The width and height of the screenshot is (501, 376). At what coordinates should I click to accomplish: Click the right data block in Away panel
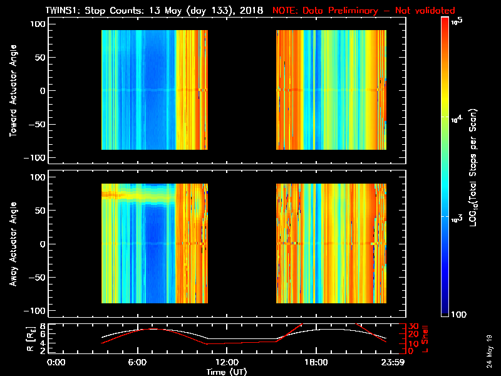point(331,243)
